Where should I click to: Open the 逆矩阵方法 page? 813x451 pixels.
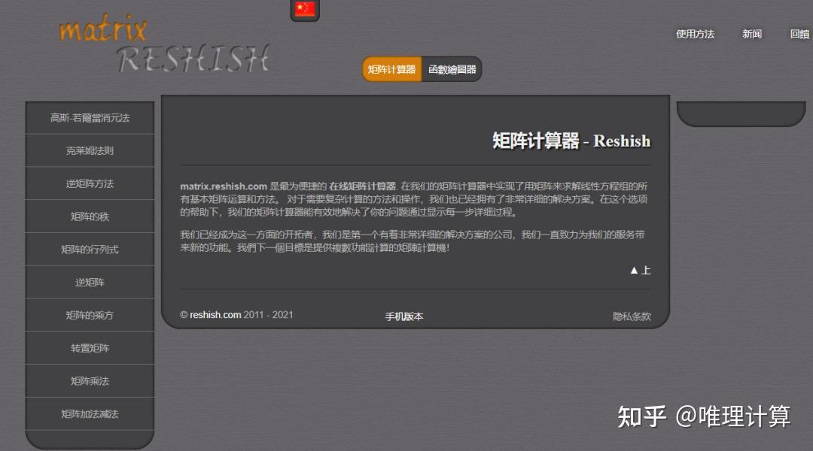89,183
